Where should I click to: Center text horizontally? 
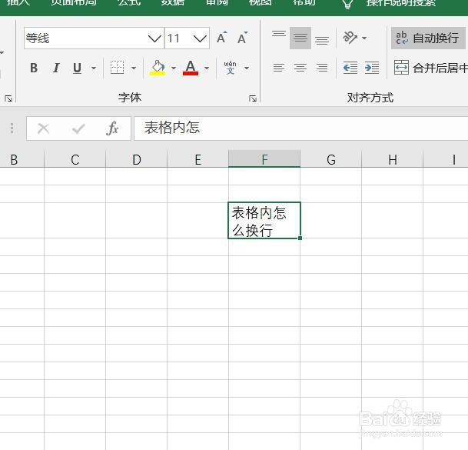[300, 68]
